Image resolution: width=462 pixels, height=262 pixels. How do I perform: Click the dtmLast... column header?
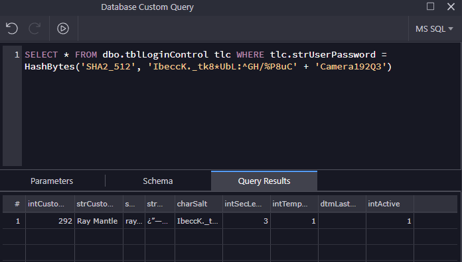[x=342, y=204]
